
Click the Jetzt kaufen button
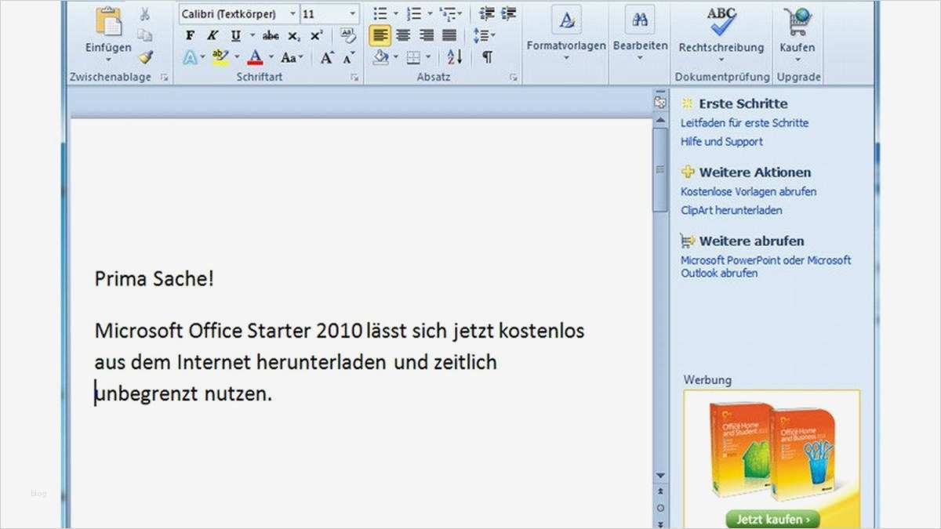[x=772, y=519]
